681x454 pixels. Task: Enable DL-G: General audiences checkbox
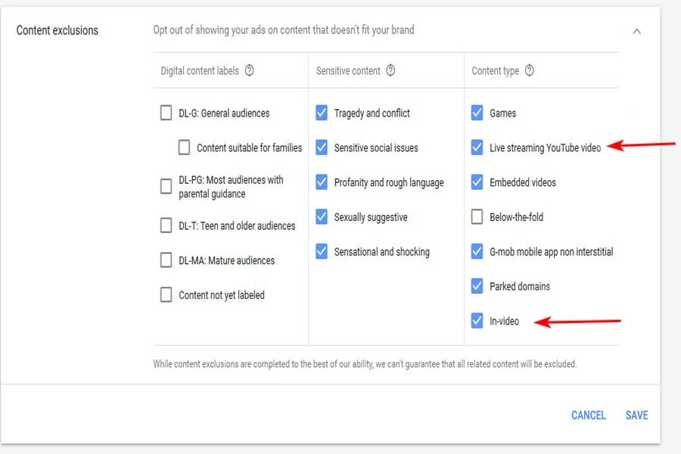pos(166,113)
